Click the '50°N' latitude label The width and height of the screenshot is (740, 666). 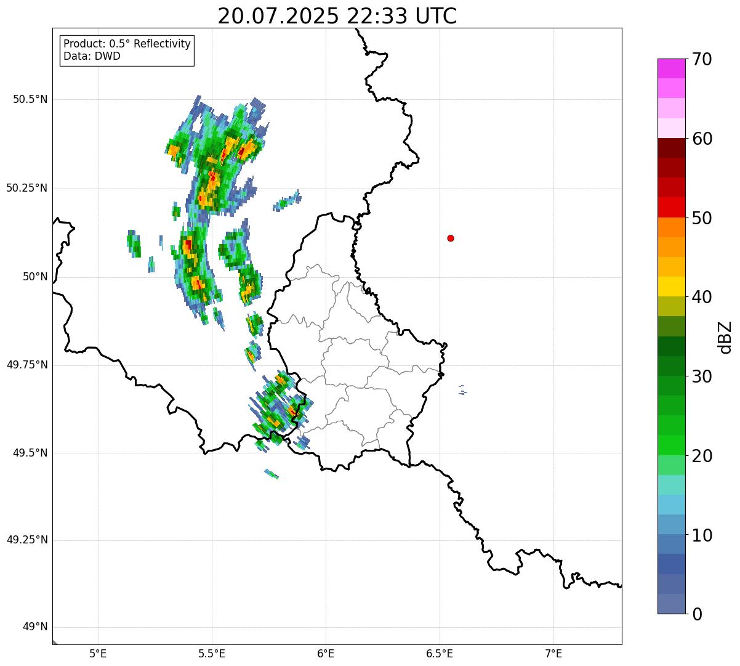click(35, 277)
